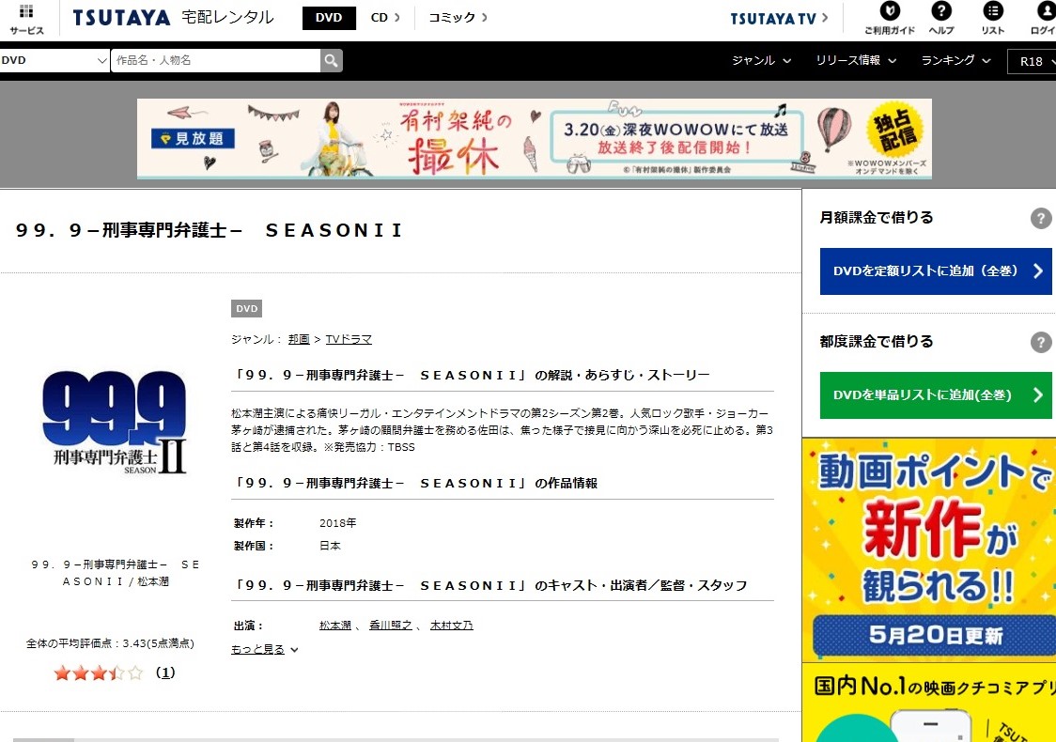Viewport: 1056px width, 742px height.
Task: Select the CD tab
Action: click(x=385, y=18)
